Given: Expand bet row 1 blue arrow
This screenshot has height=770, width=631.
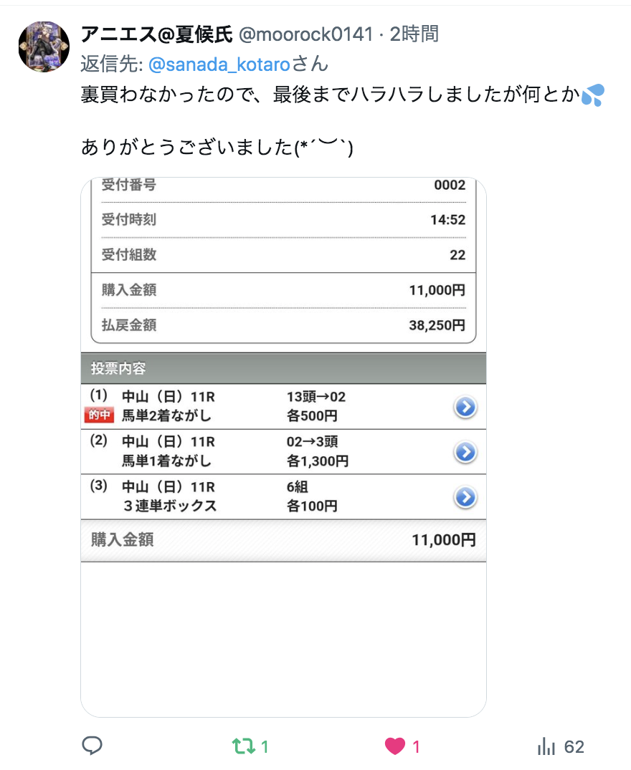Looking at the screenshot, I should click(x=465, y=407).
